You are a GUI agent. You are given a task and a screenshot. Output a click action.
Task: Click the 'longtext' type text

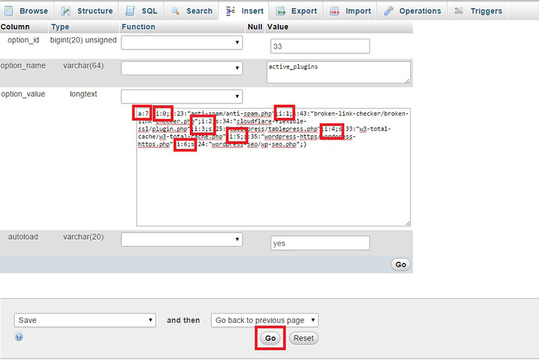[83, 94]
